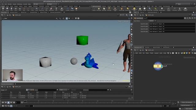This screenshot has width=196, height=110.
Task: Add a Sky Light from the shelf
Action: (x=140, y=9)
